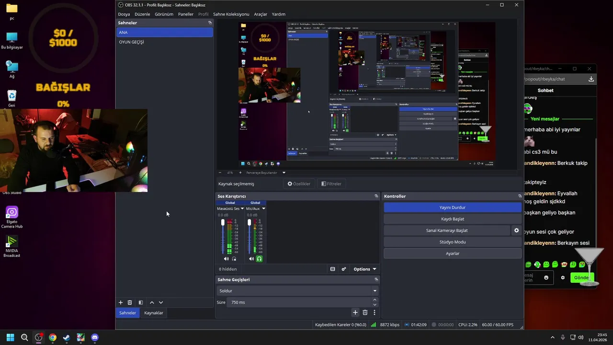This screenshot has height=345, width=613.
Task: Download icon in chat popout window
Action: tap(591, 79)
